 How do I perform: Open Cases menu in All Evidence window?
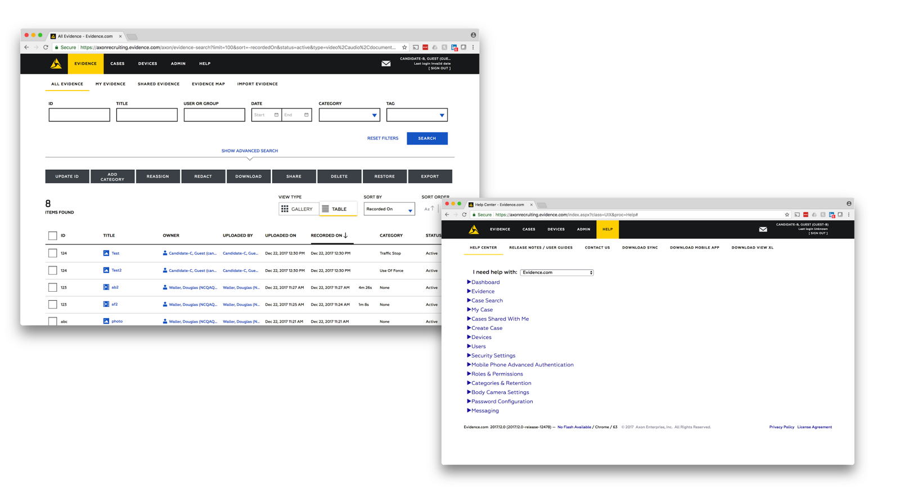click(118, 64)
